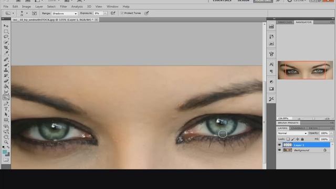This screenshot has height=189, width=336.
Task: Switch to the Paths tab
Action: pyautogui.click(x=313, y=128)
